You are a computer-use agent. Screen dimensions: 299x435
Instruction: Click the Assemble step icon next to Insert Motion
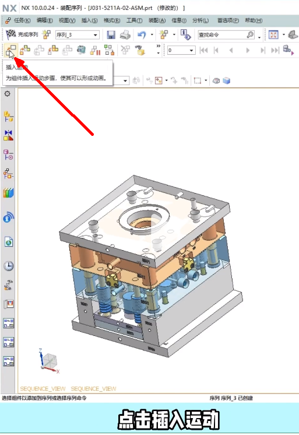point(25,50)
